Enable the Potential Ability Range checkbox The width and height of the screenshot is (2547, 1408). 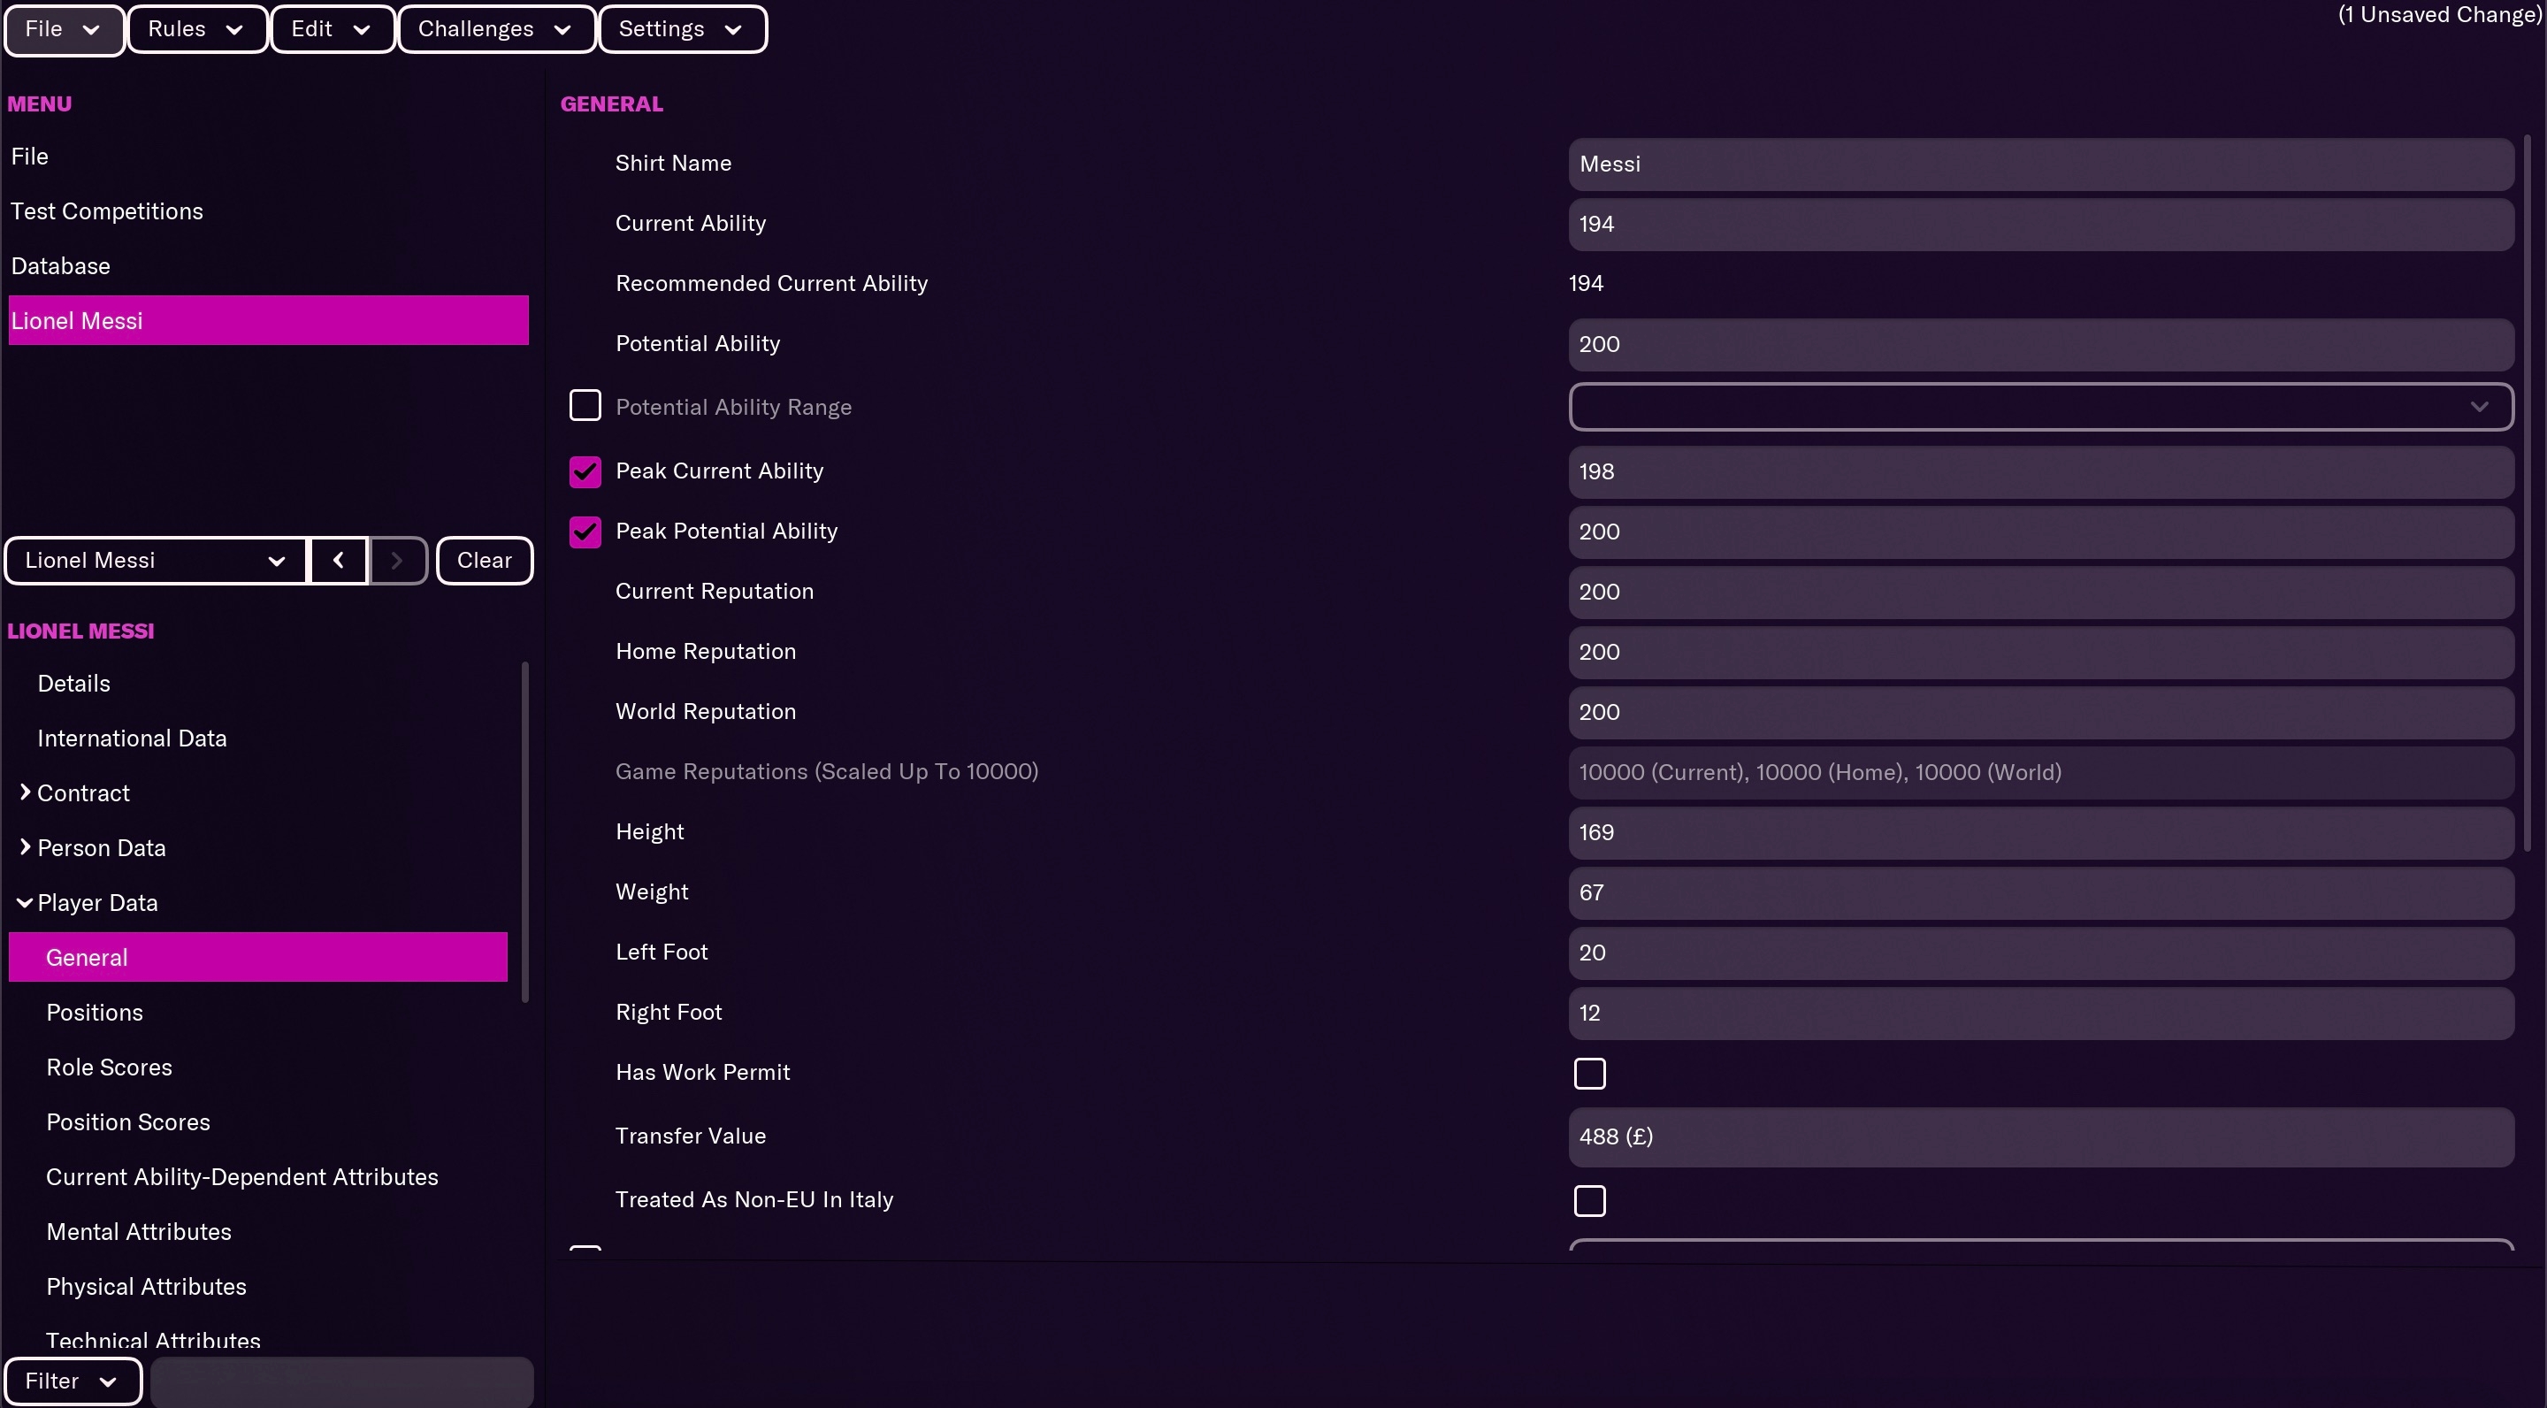click(586, 406)
